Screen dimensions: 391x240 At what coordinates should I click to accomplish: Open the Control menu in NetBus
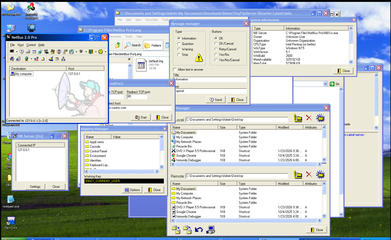coord(31,45)
